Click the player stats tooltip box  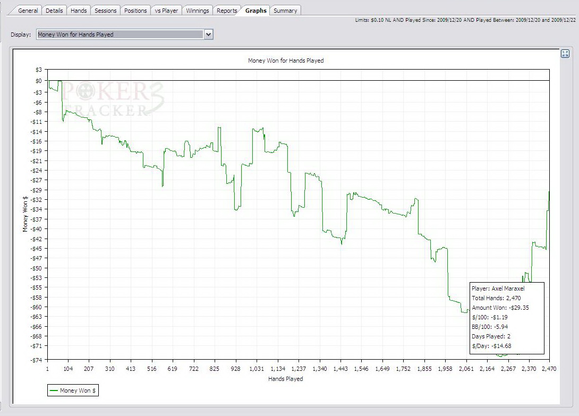pyautogui.click(x=507, y=318)
